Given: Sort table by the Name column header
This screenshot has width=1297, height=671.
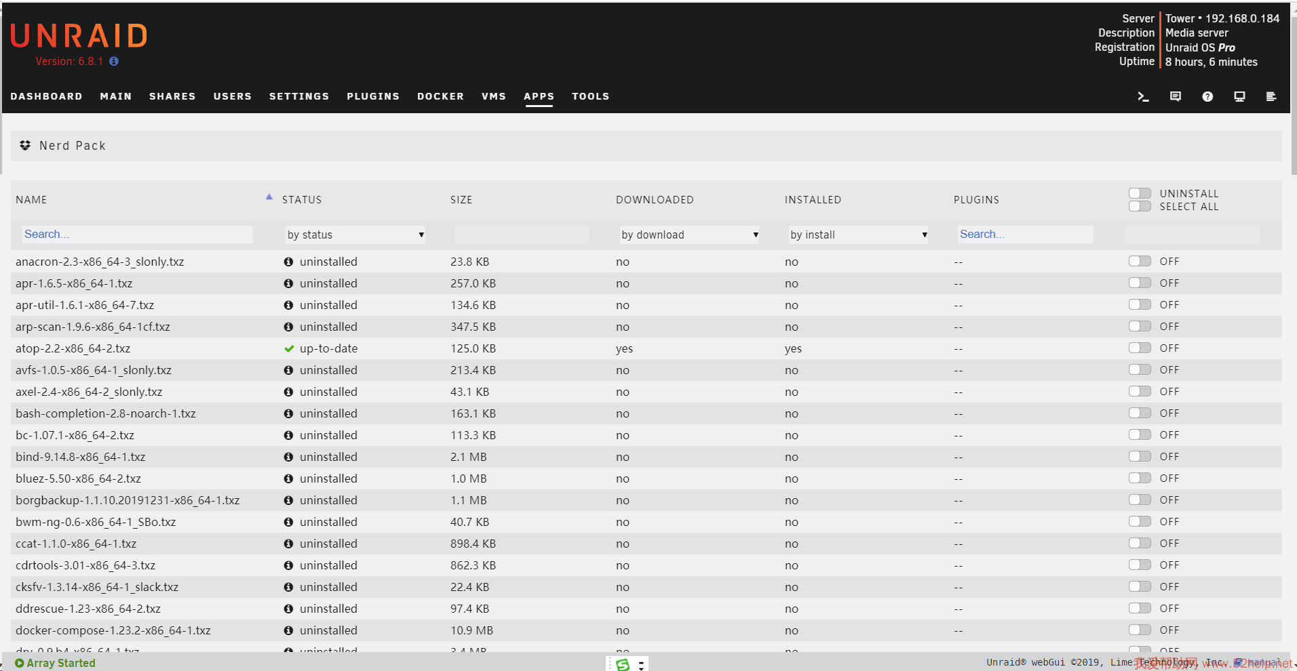Looking at the screenshot, I should click(31, 200).
